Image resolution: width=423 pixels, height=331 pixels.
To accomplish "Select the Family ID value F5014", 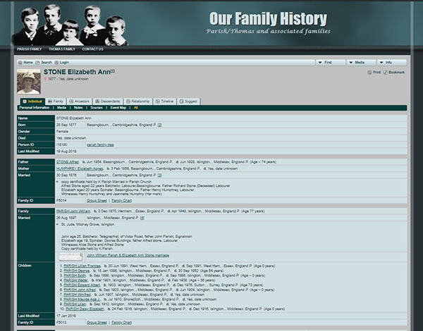I will [x=61, y=201].
